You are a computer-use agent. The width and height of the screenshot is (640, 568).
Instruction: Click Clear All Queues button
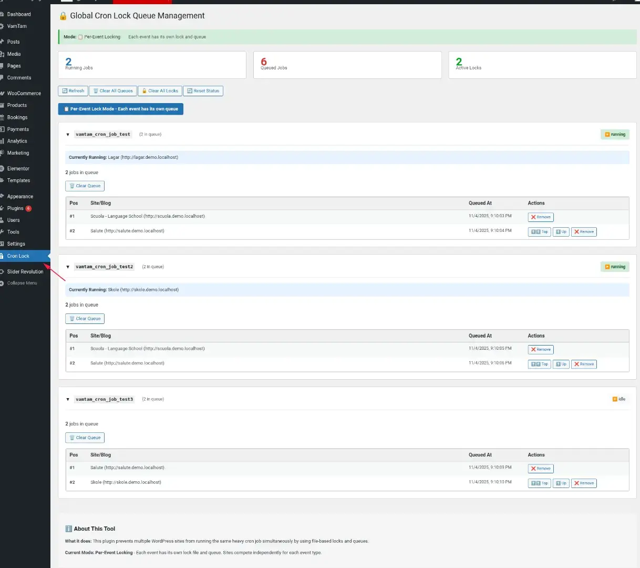(x=113, y=91)
